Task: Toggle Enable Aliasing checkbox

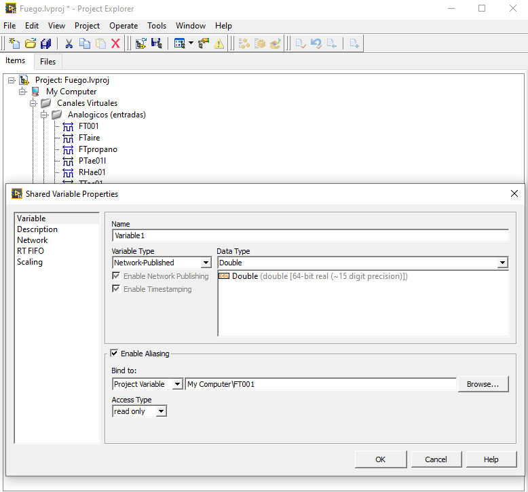Action: tap(114, 354)
